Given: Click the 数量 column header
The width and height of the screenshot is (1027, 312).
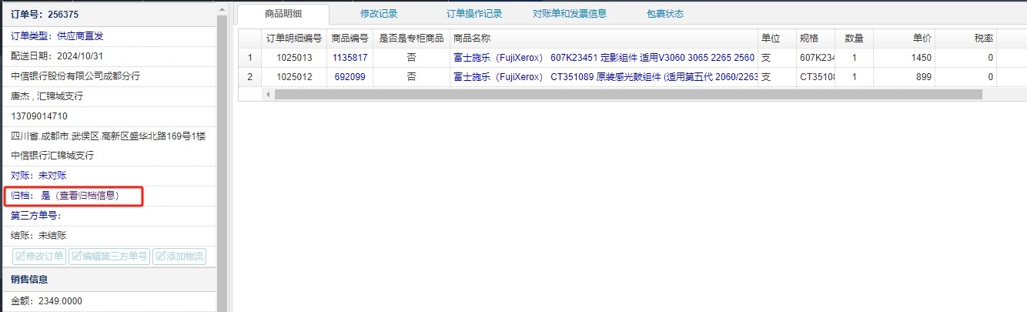Looking at the screenshot, I should pos(854,38).
